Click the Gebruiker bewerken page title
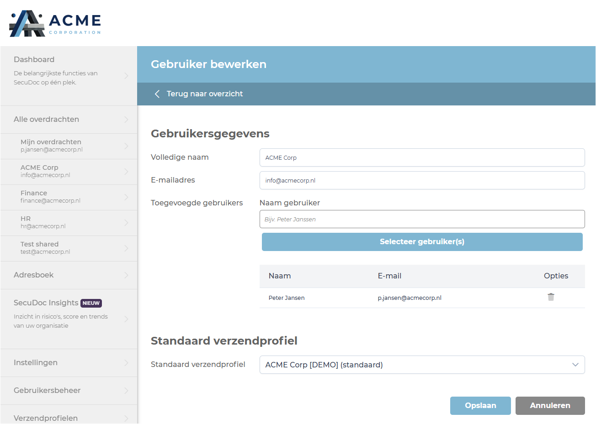 208,64
